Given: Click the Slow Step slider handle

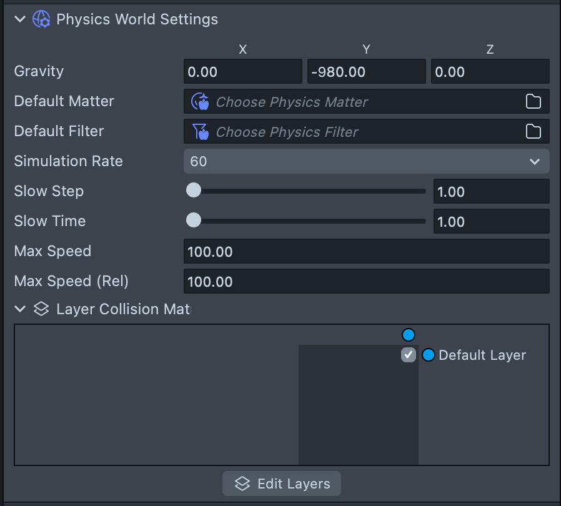Looking at the screenshot, I should 194,191.
